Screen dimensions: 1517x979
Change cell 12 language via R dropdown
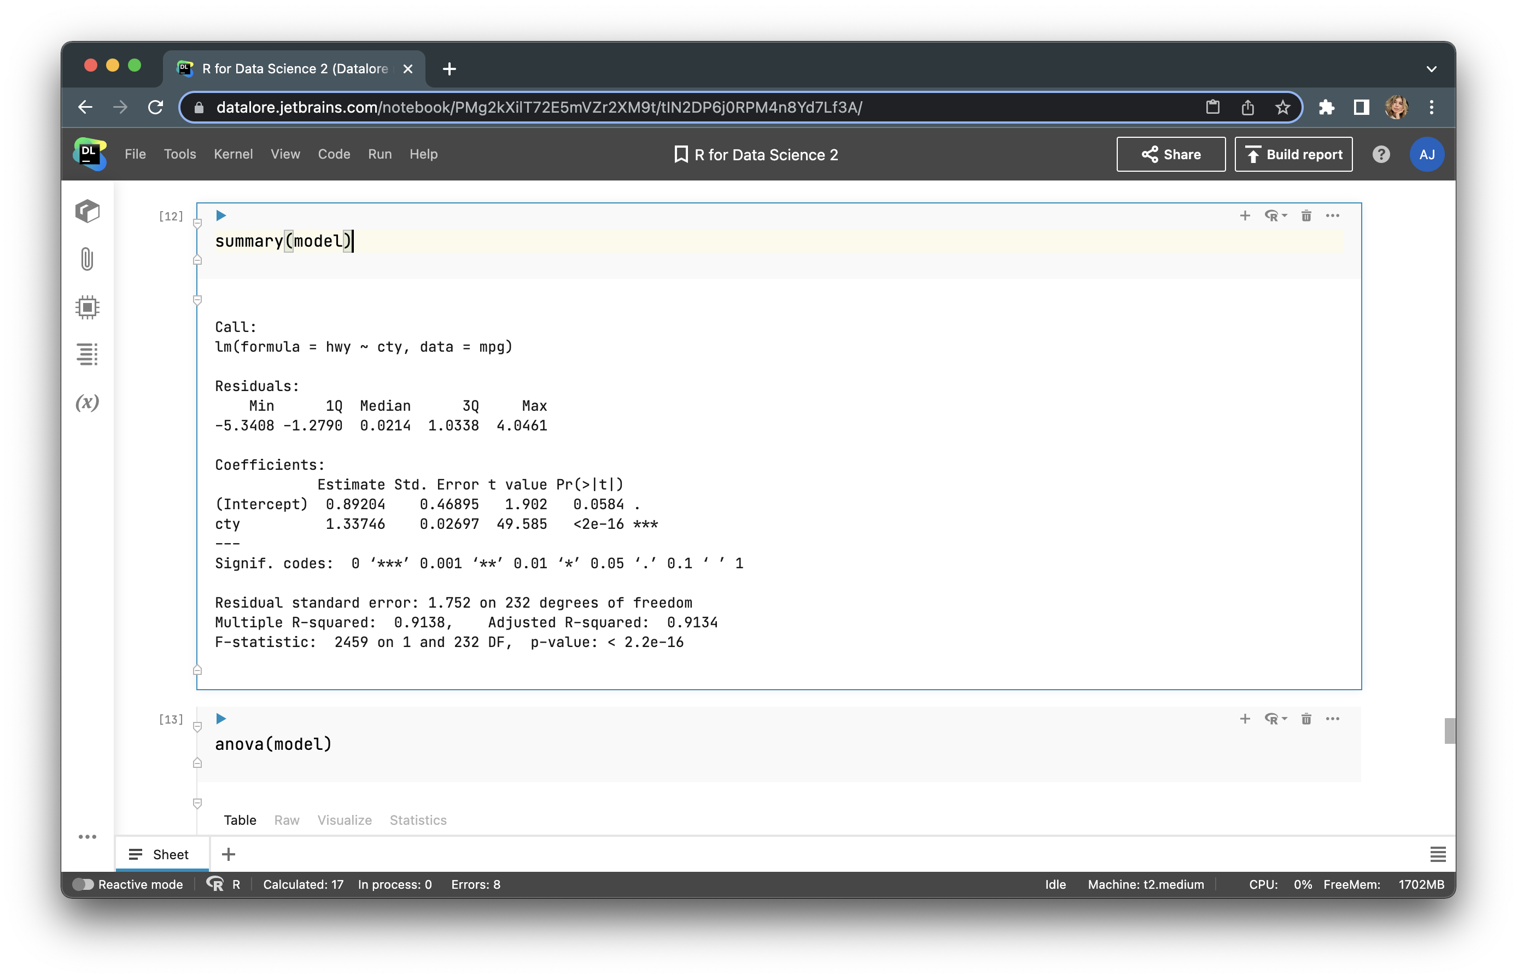tap(1275, 215)
